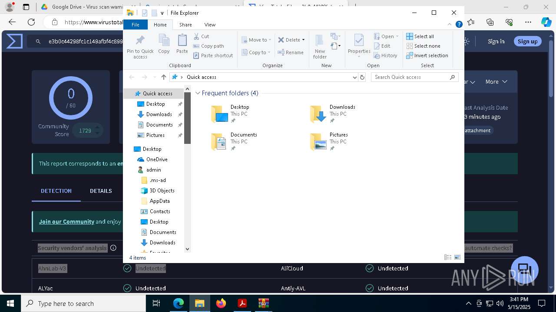Image resolution: width=556 pixels, height=312 pixels.
Task: Select the Documents frequent folder
Action: pos(234,142)
